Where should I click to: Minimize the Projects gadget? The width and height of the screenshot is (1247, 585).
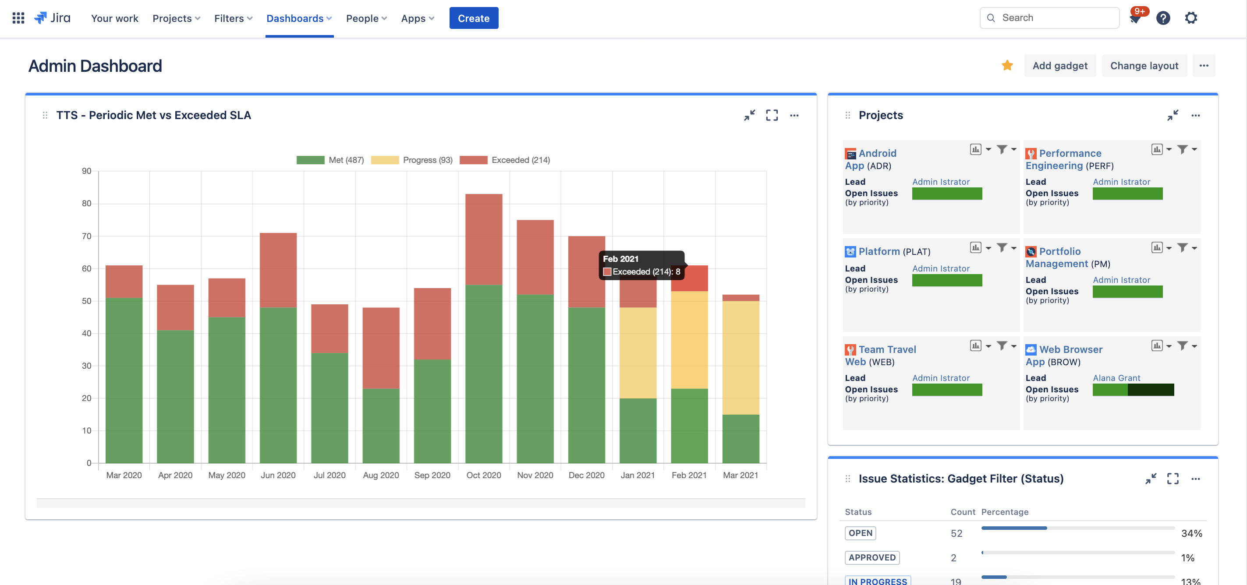[1173, 115]
